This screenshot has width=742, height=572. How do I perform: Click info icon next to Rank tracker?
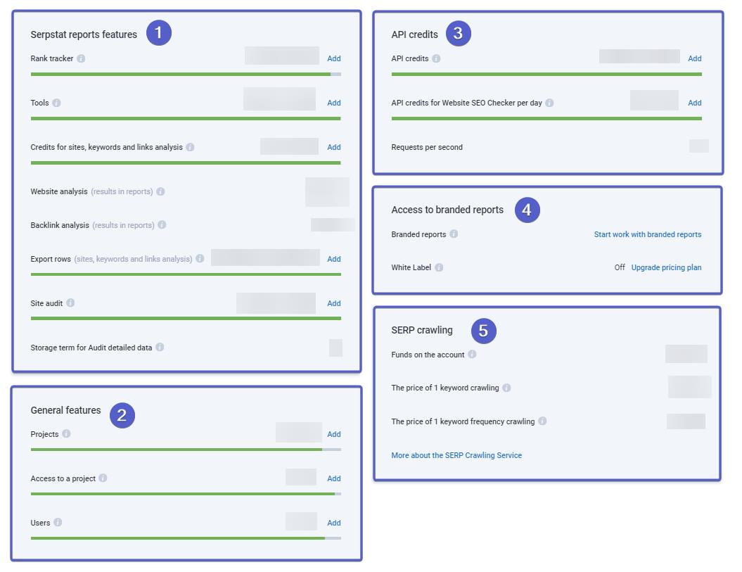pyautogui.click(x=81, y=58)
